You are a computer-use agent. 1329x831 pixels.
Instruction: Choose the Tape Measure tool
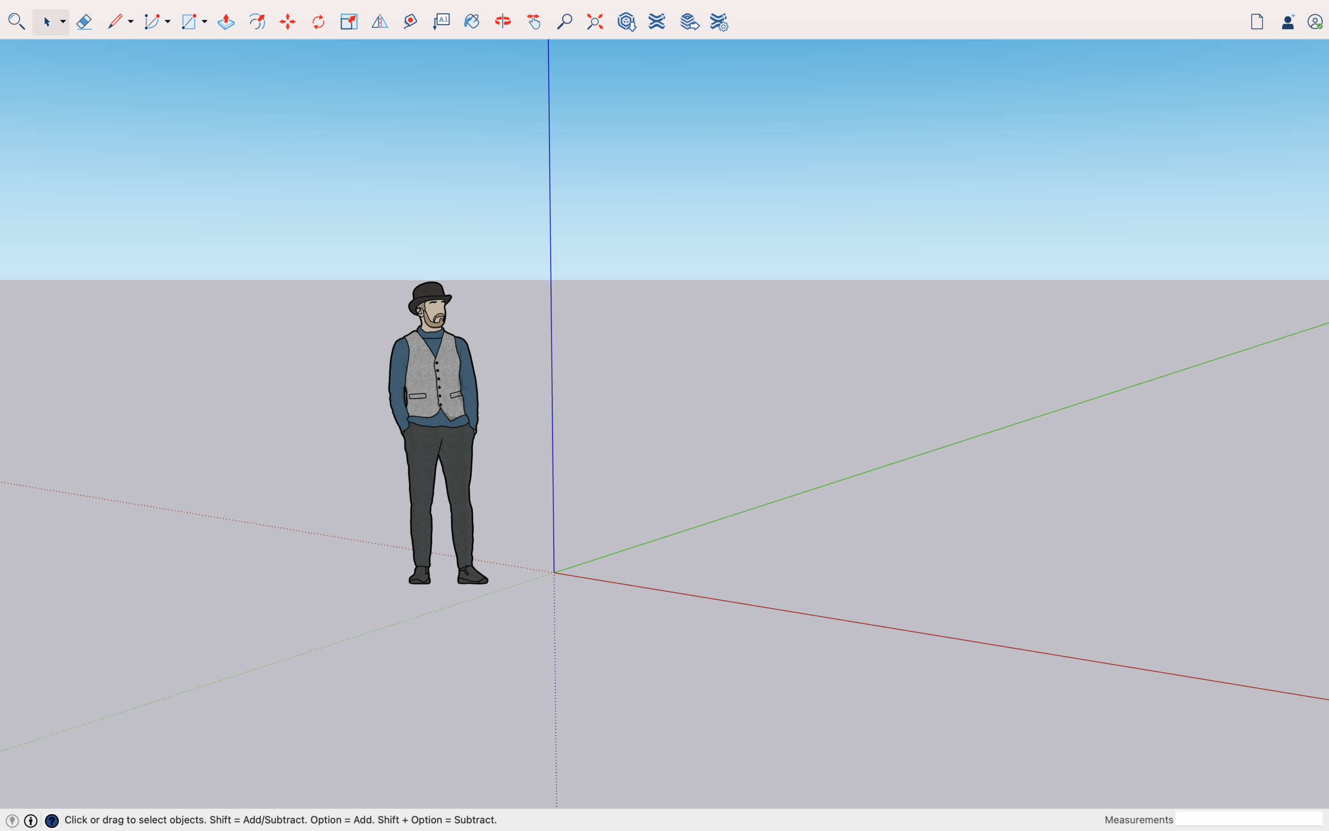point(410,22)
